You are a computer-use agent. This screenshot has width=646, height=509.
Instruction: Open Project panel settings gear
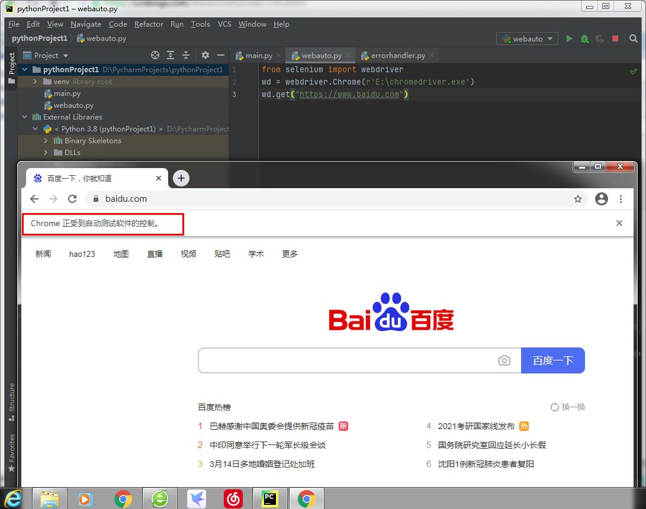(x=205, y=55)
